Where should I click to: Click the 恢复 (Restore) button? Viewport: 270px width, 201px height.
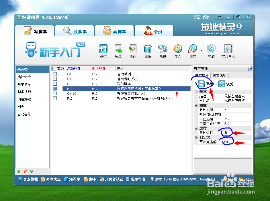(x=226, y=84)
